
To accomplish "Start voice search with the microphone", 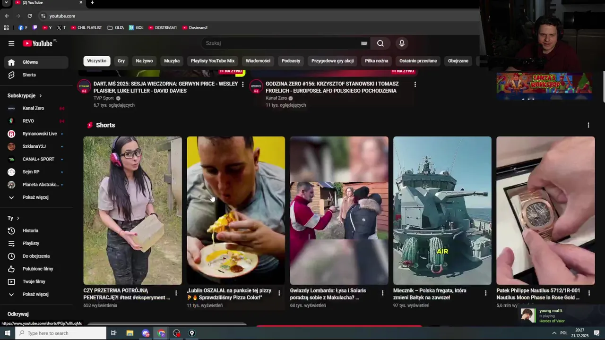I will pos(402,43).
